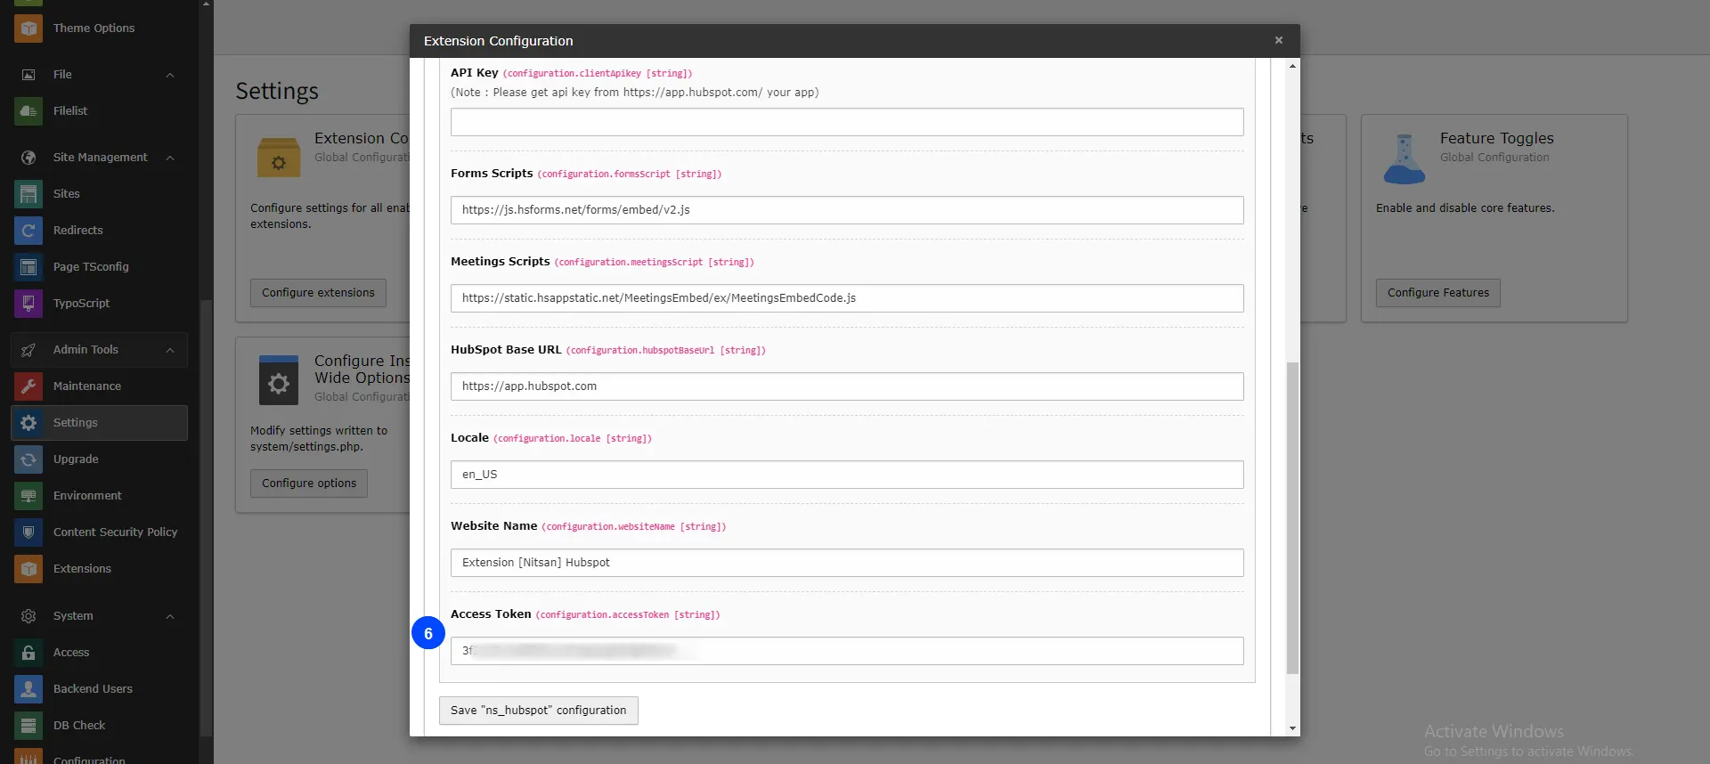
Task: Open the Extensions box icon
Action: pyautogui.click(x=28, y=569)
